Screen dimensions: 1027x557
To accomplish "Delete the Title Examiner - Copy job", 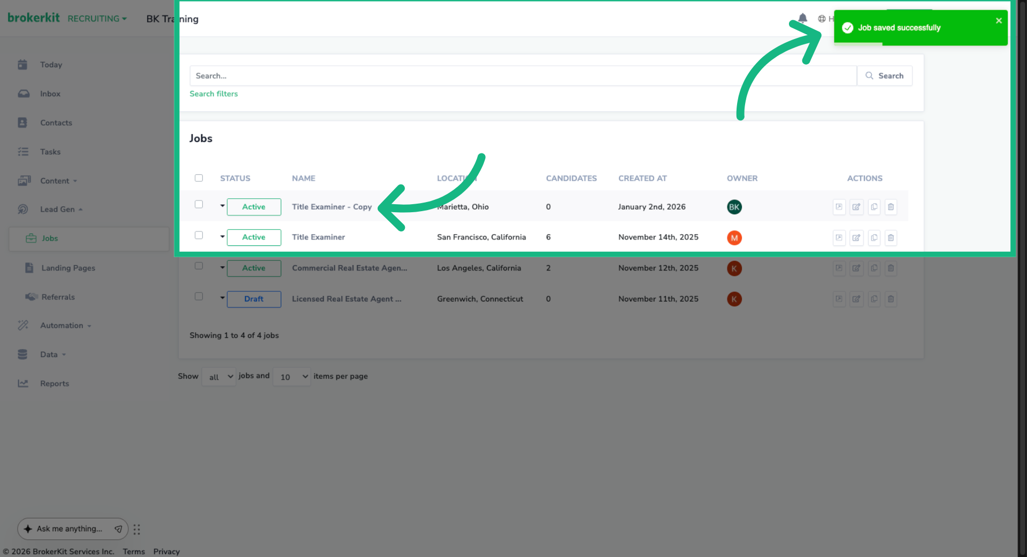I will point(891,207).
